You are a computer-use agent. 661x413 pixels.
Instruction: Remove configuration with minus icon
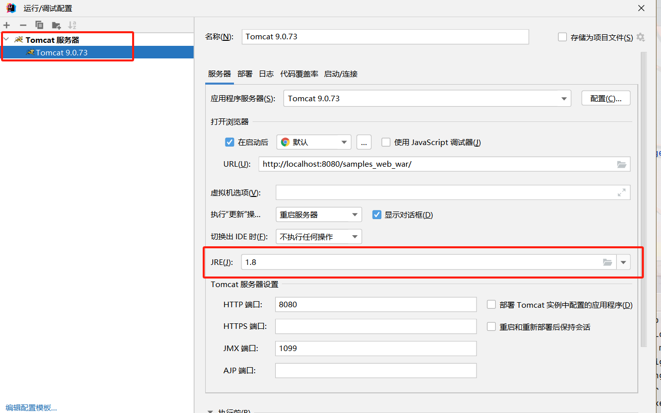[x=23, y=25]
